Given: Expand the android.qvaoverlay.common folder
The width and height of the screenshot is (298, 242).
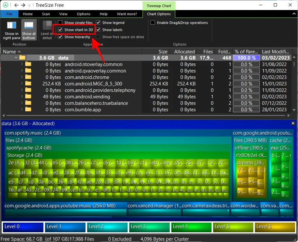Looking at the screenshot, I should click(22, 71).
